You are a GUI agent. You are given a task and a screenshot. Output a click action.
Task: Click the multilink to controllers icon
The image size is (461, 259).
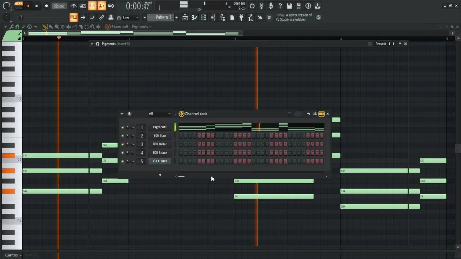(111, 17)
